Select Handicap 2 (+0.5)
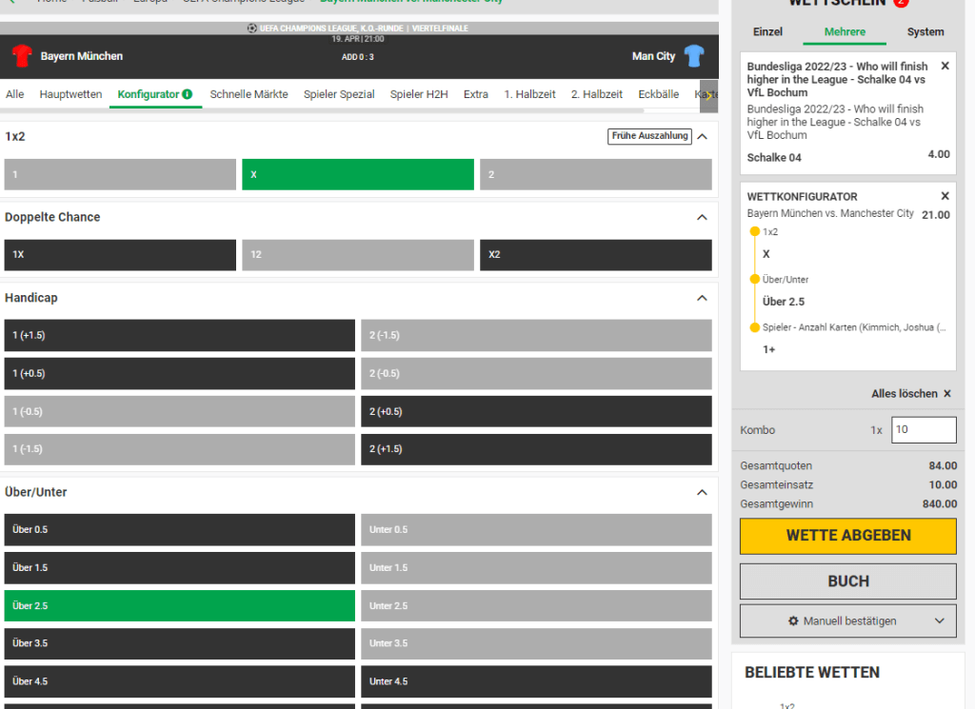Image resolution: width=975 pixels, height=709 pixels. pos(537,411)
